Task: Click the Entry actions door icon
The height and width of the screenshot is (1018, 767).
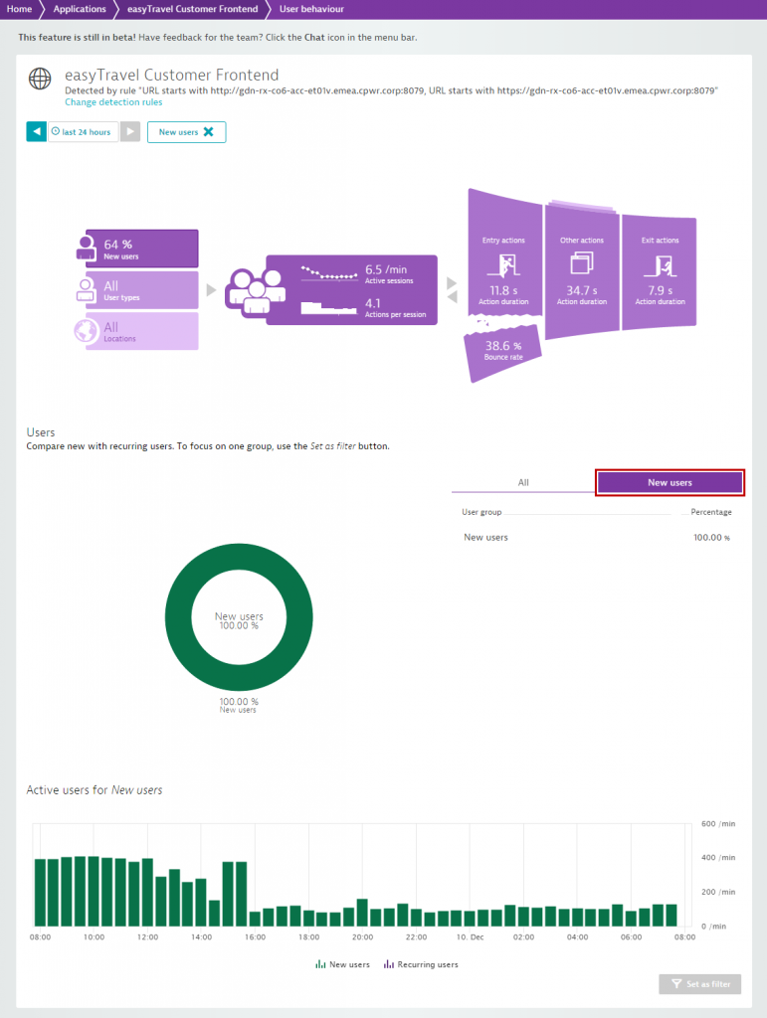Action: [503, 264]
